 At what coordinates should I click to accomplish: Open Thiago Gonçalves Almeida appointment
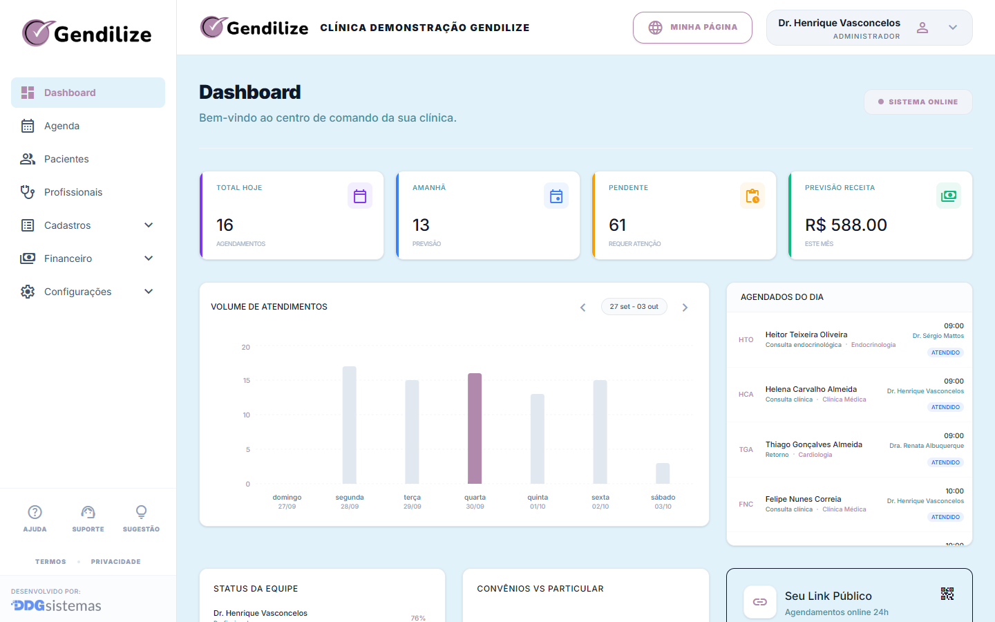[x=849, y=449]
